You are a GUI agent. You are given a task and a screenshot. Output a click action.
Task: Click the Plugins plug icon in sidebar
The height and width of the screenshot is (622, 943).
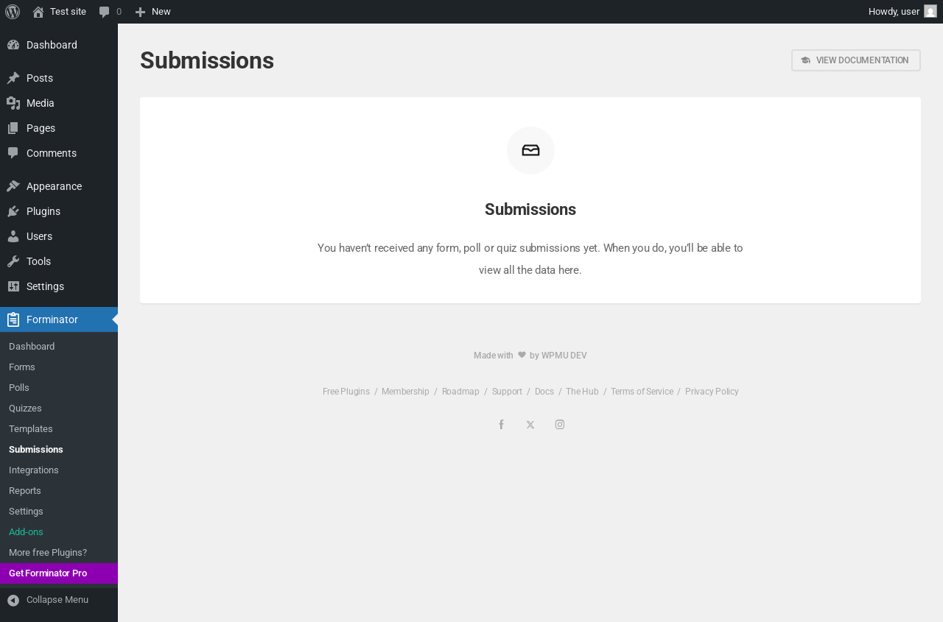tap(13, 211)
